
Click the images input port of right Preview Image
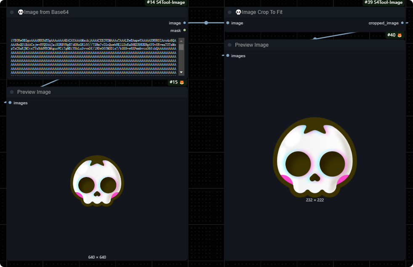[x=228, y=56]
